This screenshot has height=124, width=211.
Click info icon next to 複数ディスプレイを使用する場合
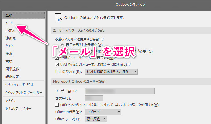[102, 39]
